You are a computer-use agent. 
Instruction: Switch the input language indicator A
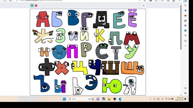(x=162, y=99)
